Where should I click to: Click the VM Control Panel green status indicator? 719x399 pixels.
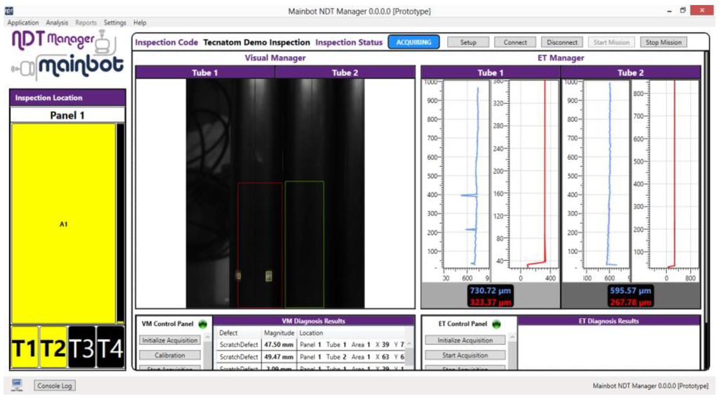[x=204, y=324]
